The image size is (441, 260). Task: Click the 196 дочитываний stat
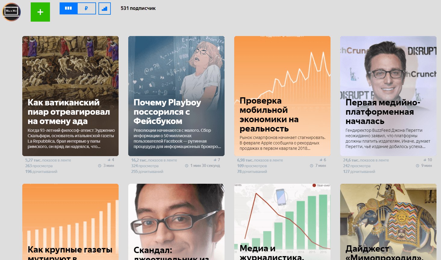point(41,171)
